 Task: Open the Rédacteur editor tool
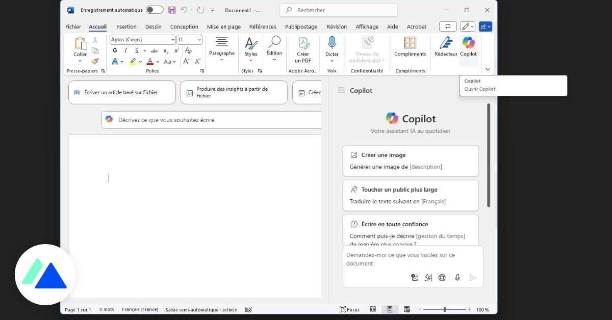pyautogui.click(x=446, y=47)
